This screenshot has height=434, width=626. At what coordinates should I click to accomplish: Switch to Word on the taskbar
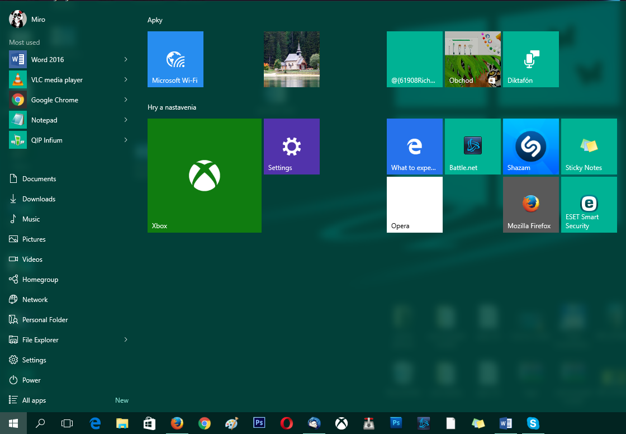[x=505, y=423]
